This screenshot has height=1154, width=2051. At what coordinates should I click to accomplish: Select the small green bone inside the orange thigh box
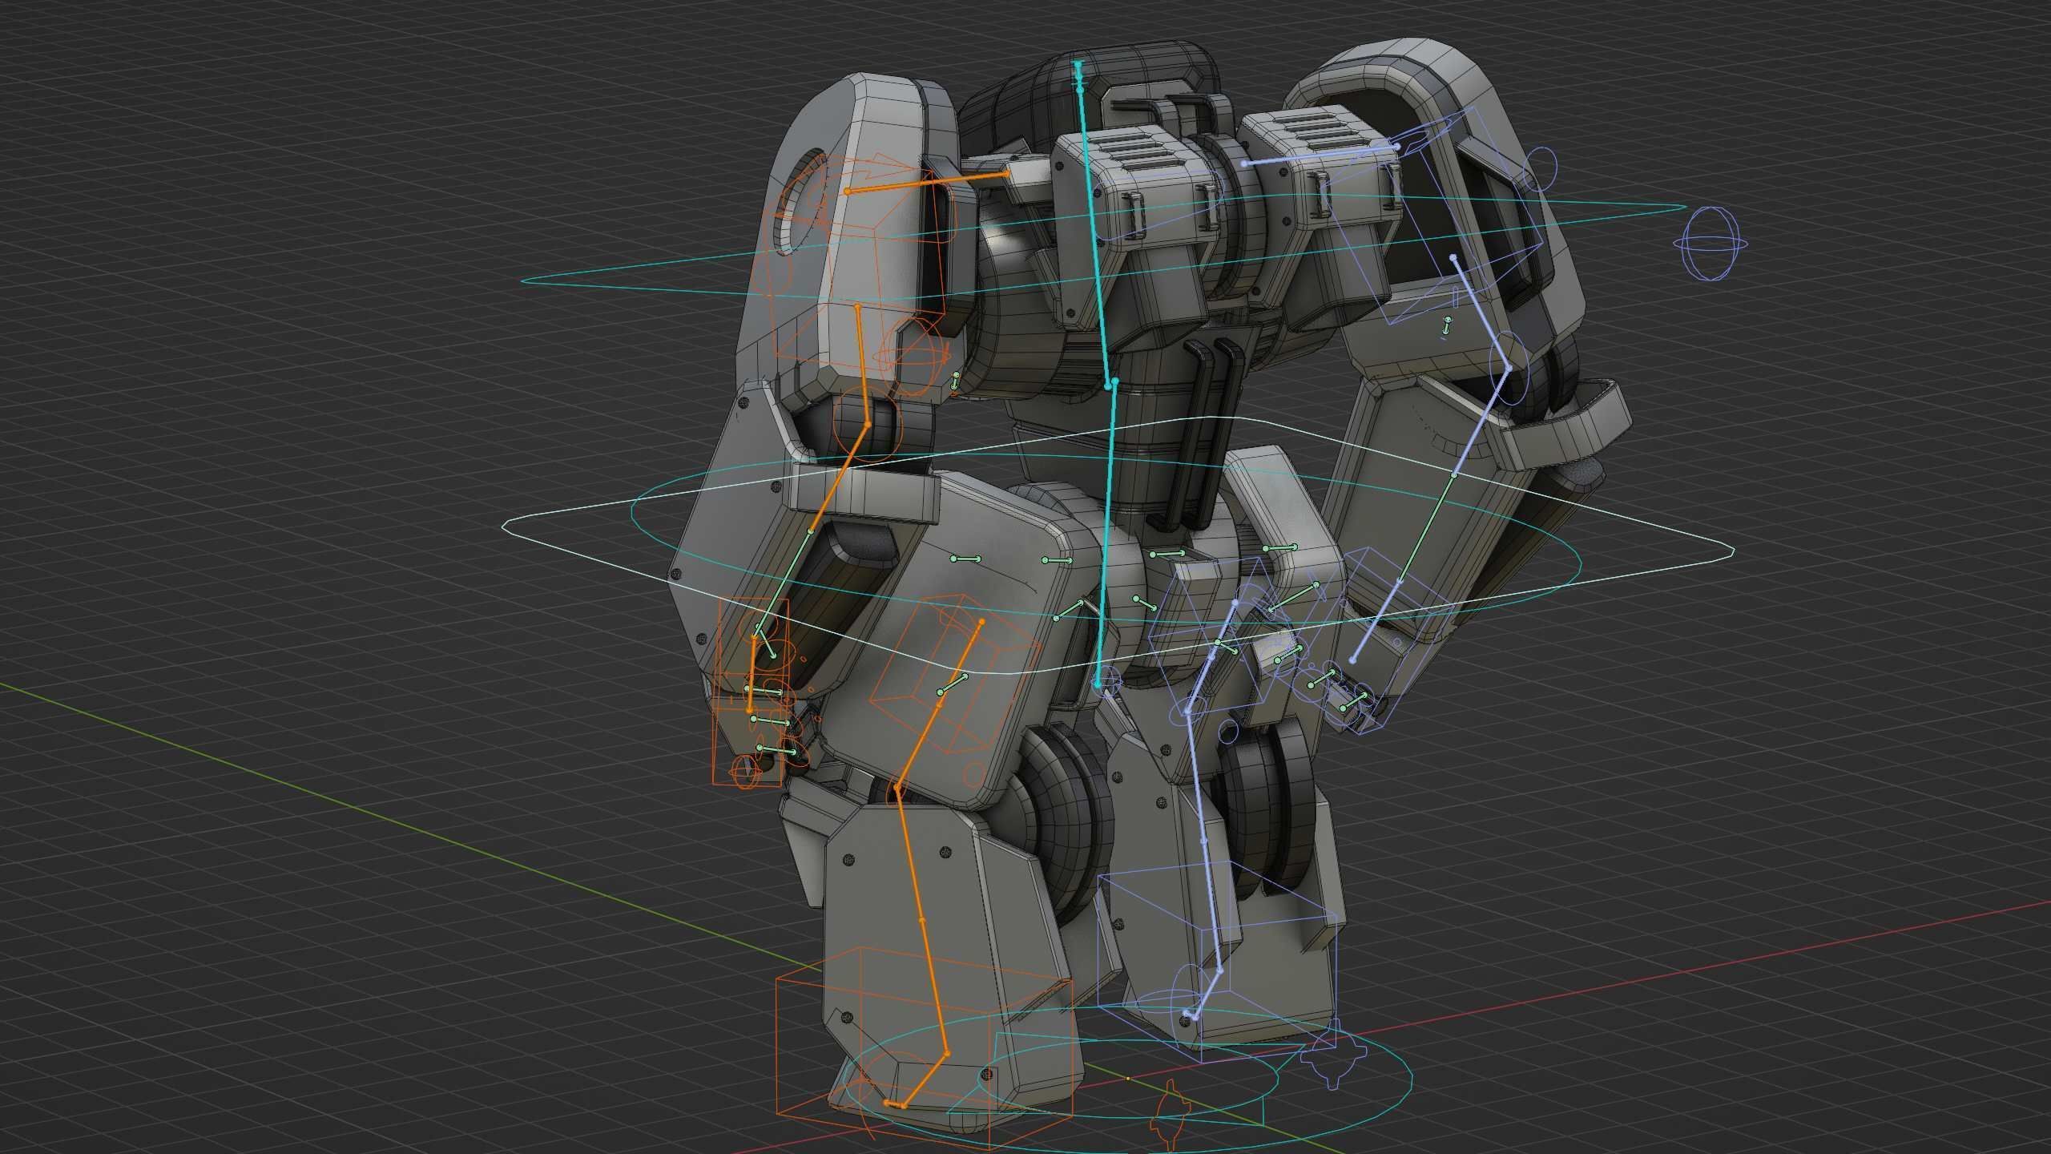point(953,684)
